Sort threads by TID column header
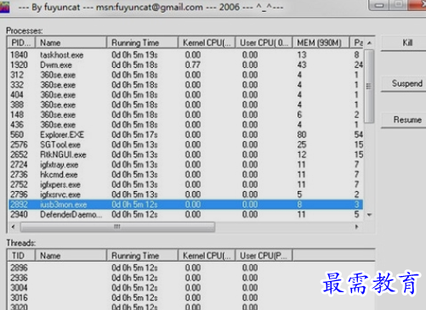Image resolution: width=426 pixels, height=310 pixels. tap(21, 256)
